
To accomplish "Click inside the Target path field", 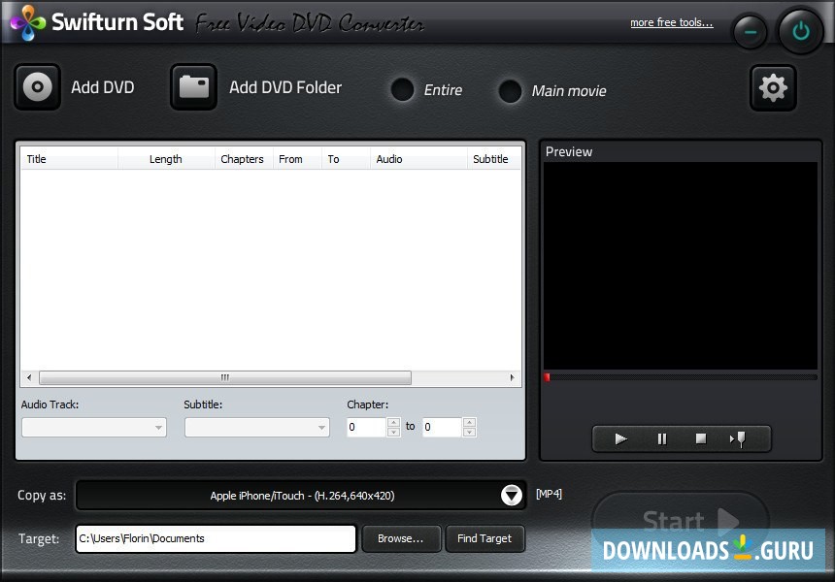I will [214, 538].
